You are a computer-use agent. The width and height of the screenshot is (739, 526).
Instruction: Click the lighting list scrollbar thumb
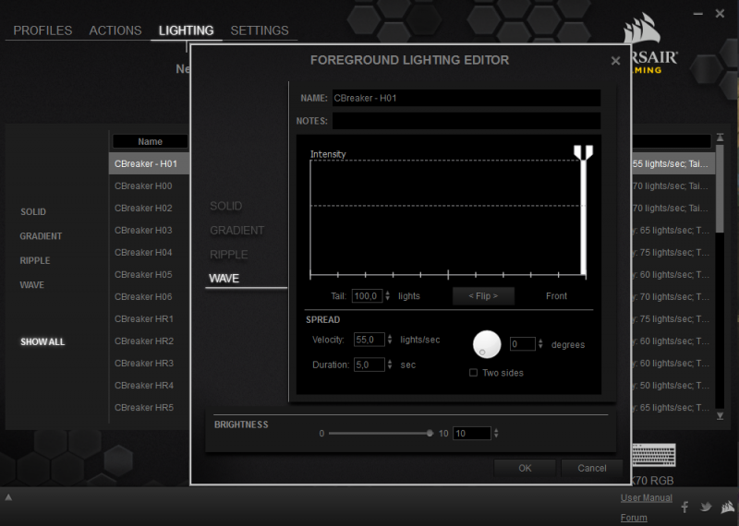tap(720, 188)
